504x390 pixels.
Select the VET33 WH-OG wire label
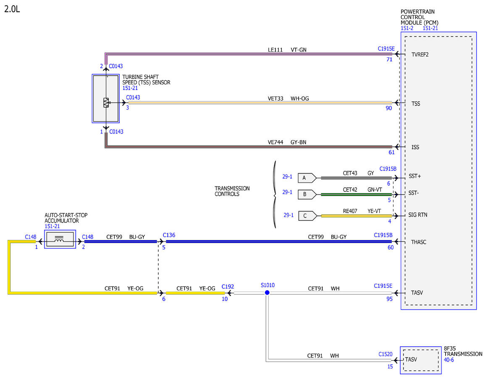tap(288, 98)
